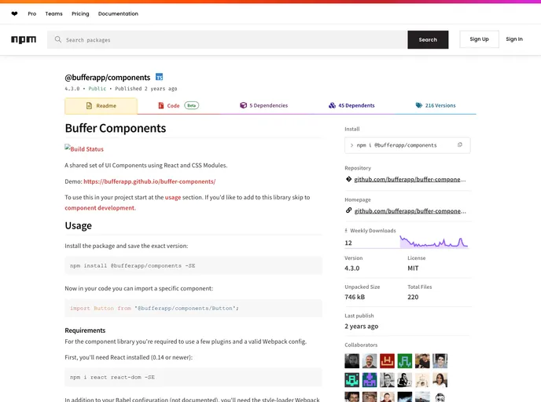Click the Requirements heading
The height and width of the screenshot is (402, 541).
click(x=85, y=331)
